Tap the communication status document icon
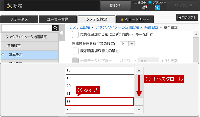The width and height of the screenshot is (200, 117). click(x=145, y=7)
